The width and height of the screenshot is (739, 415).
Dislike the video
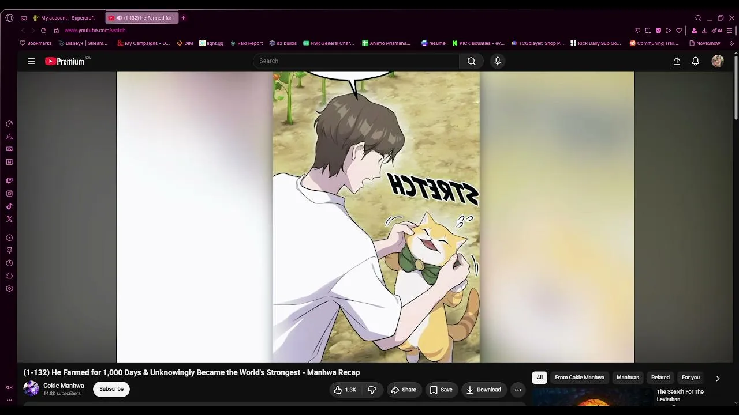point(372,390)
